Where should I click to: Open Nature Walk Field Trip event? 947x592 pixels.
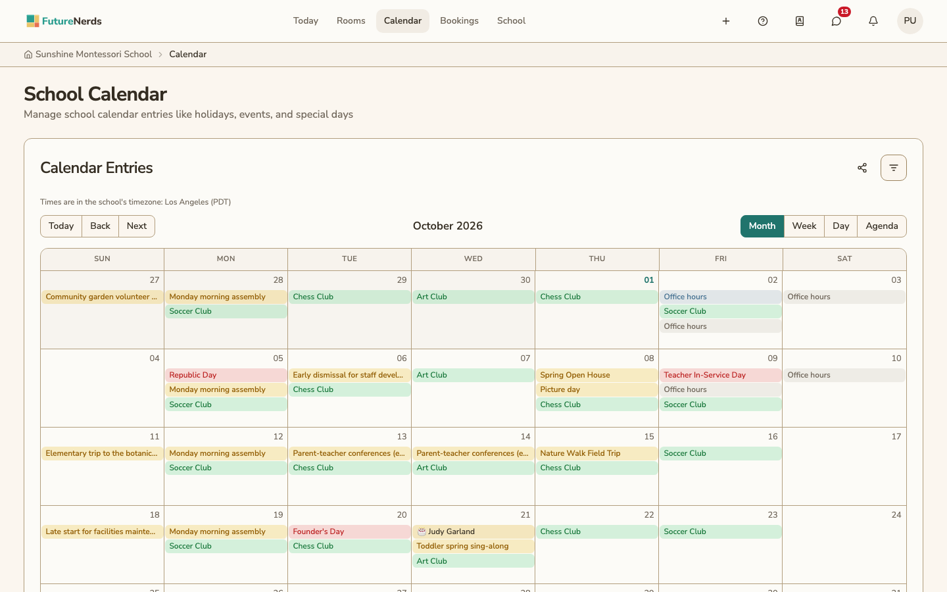(597, 453)
